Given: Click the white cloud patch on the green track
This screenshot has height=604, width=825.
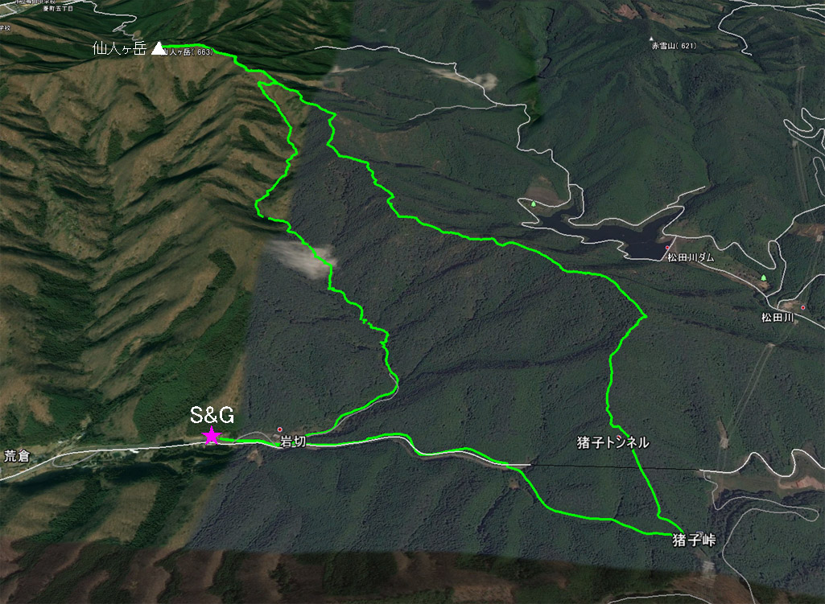Looking at the screenshot, I should 305,257.
